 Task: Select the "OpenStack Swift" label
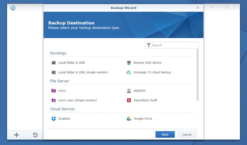tap(145, 100)
